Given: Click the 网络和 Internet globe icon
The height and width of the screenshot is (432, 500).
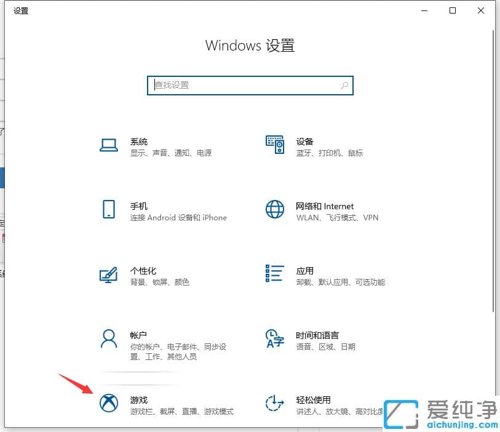Looking at the screenshot, I should coord(275,209).
